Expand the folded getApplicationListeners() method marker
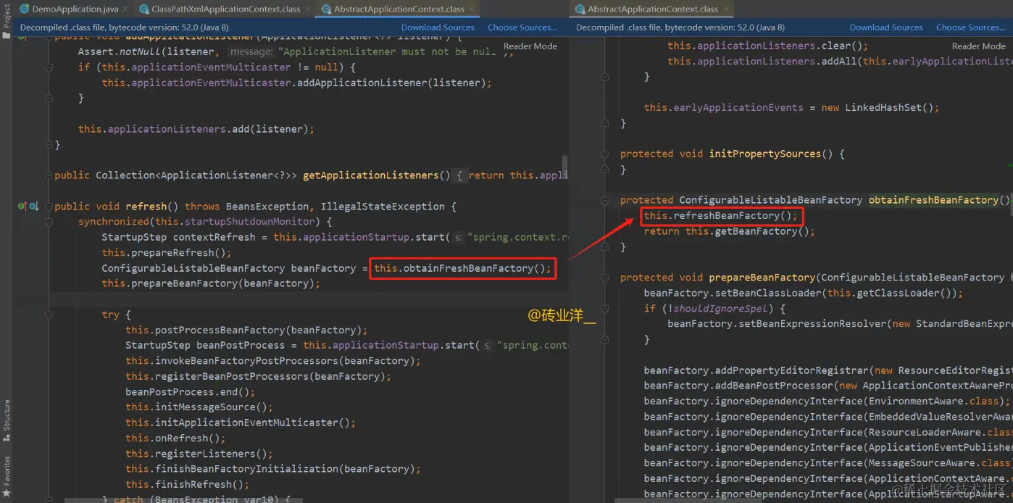This screenshot has height=503, width=1013. 49,175
